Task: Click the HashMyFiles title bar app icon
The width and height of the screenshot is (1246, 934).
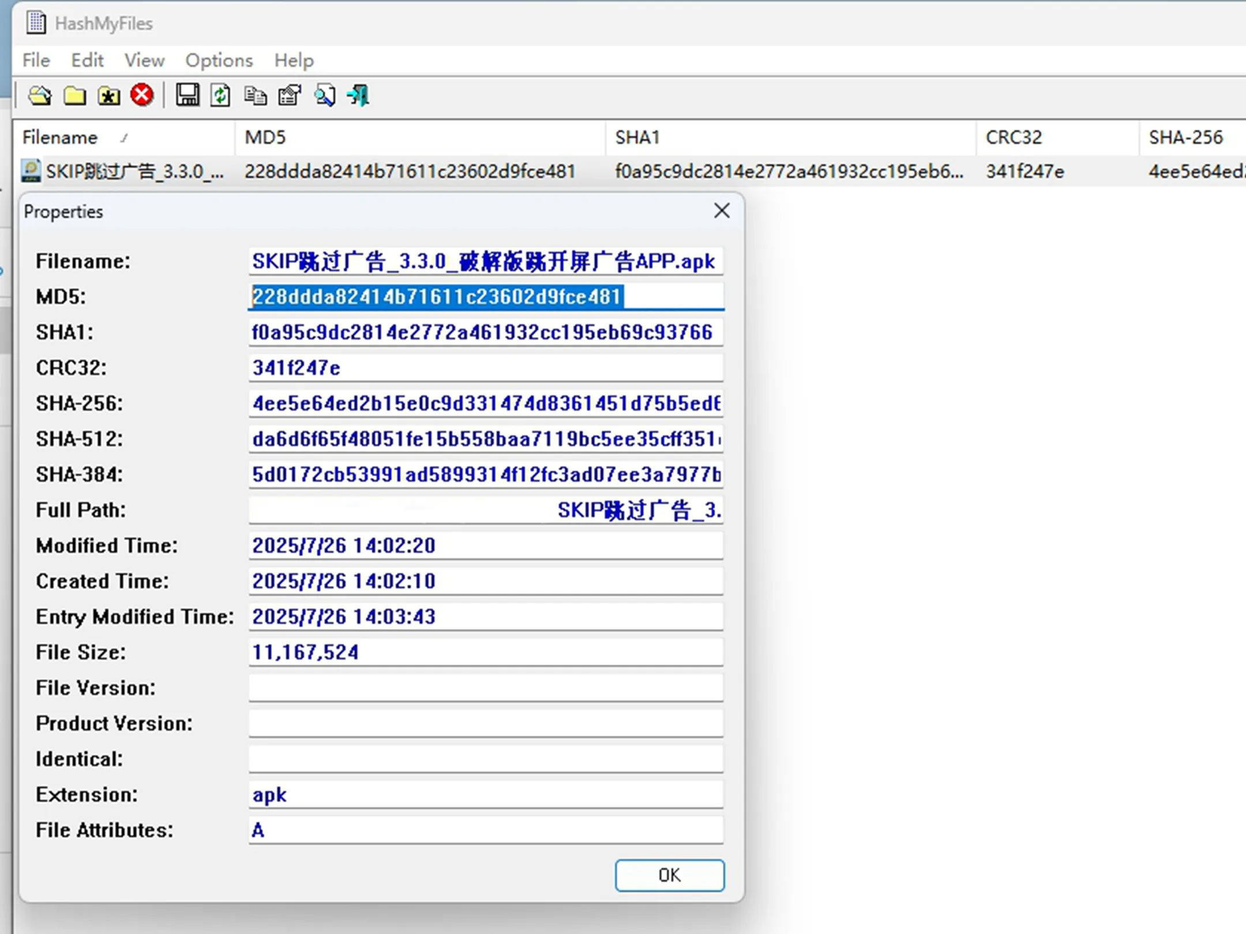Action: coord(36,22)
